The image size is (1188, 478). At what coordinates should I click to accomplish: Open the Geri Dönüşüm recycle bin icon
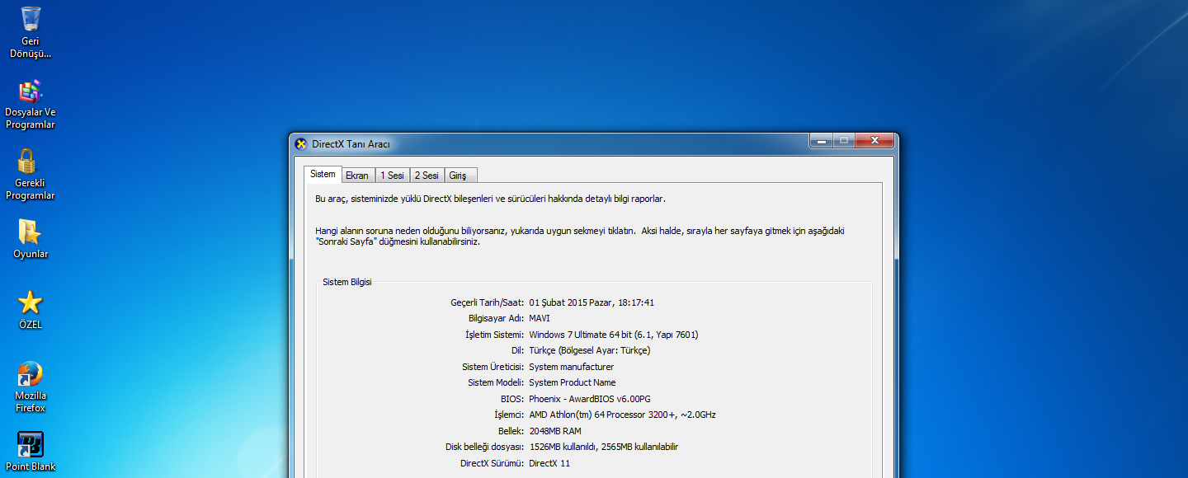pos(31,20)
